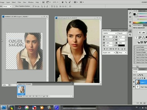The height and width of the screenshot is (110, 147).
Task: Toggle Superscript in the Character panel
Action: click(116, 49)
